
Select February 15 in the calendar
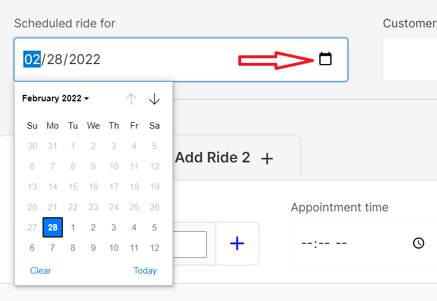pos(73,187)
